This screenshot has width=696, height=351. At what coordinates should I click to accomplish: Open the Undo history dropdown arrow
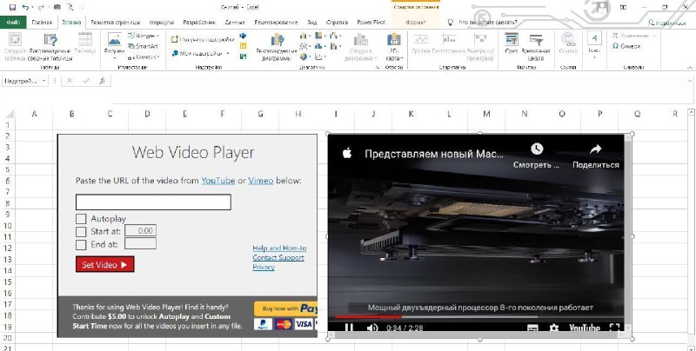[x=33, y=8]
